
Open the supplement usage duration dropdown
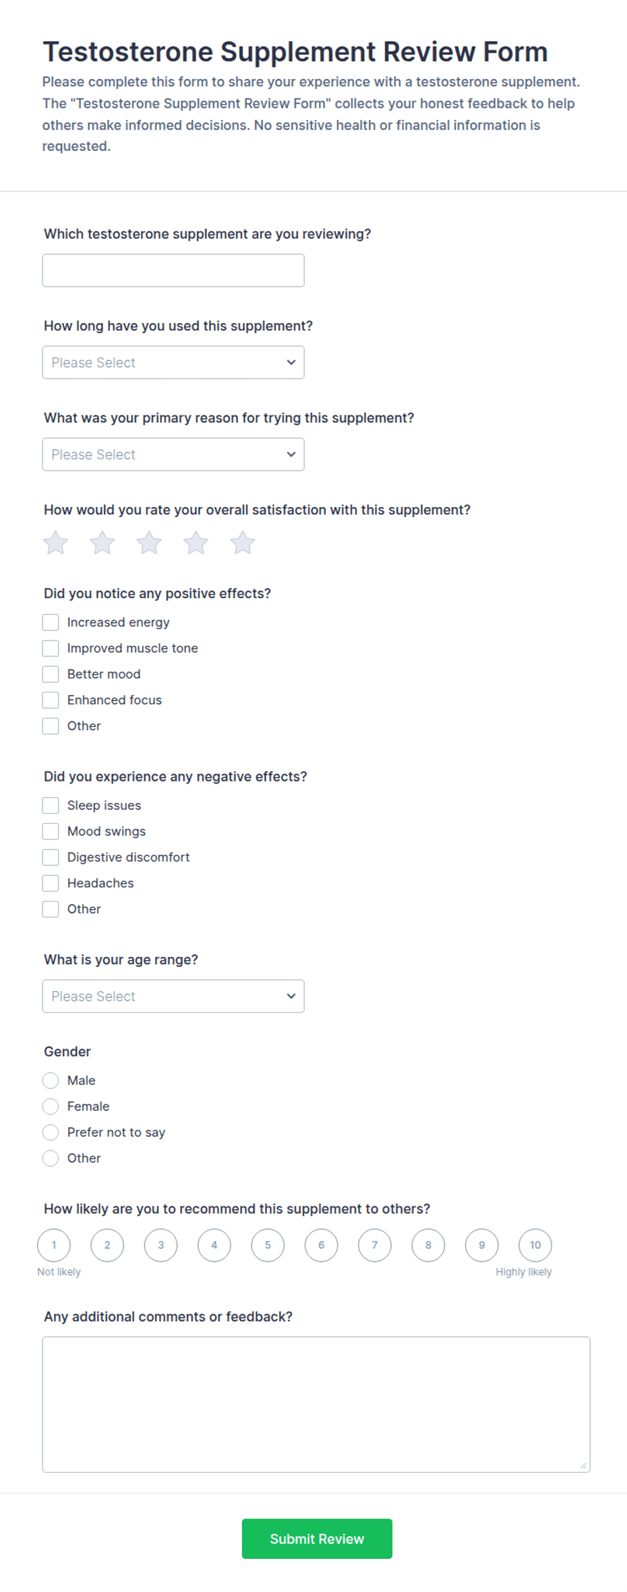[173, 363]
